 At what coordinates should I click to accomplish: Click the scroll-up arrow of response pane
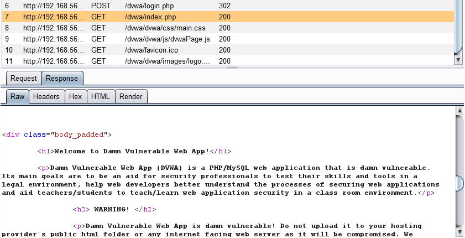pyautogui.click(x=459, y=111)
